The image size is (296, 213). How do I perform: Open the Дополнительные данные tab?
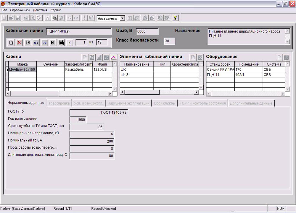click(x=251, y=103)
